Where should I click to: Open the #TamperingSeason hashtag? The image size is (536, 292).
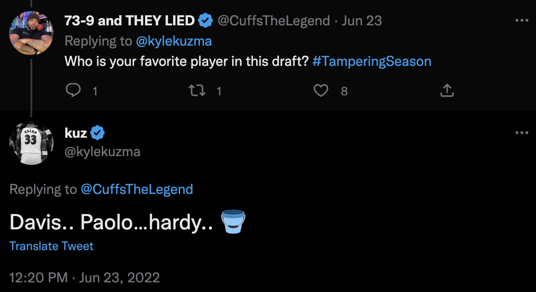(x=372, y=61)
